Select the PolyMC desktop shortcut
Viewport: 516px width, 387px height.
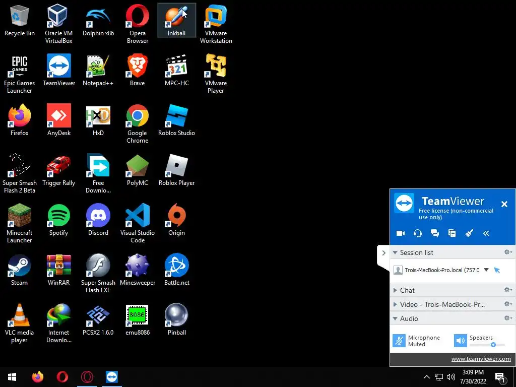pyautogui.click(x=137, y=170)
